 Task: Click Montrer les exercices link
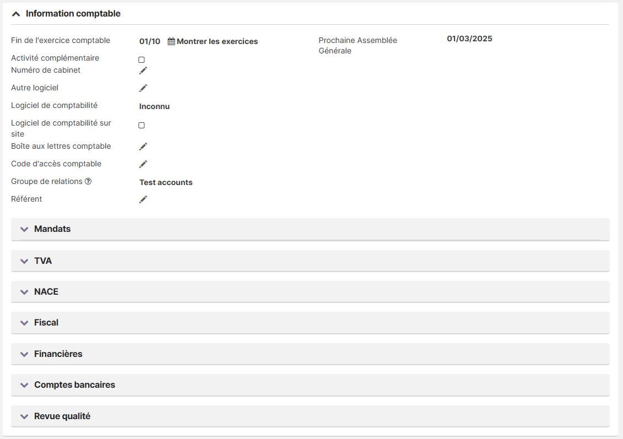pos(217,41)
